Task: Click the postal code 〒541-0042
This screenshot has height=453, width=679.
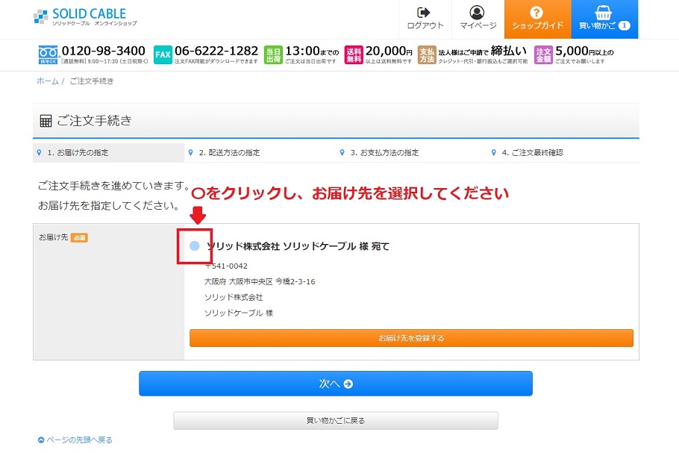Action: coord(226,266)
